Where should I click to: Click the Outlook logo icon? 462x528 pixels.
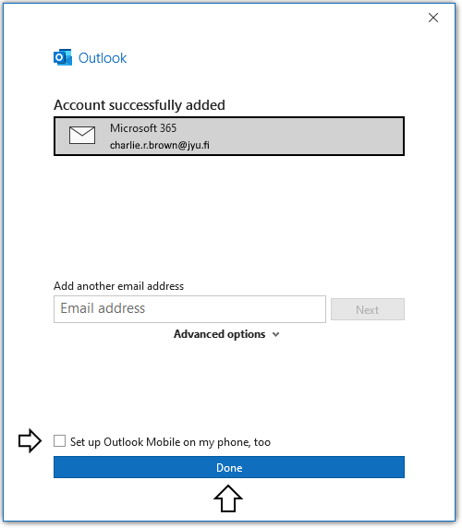click(x=63, y=57)
